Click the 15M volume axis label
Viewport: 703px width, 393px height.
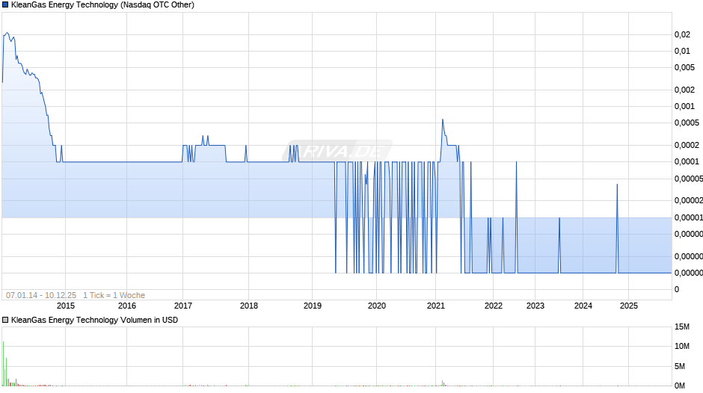(682, 327)
